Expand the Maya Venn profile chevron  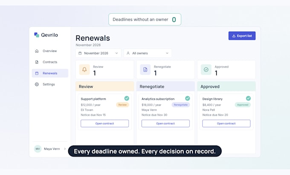65,149
